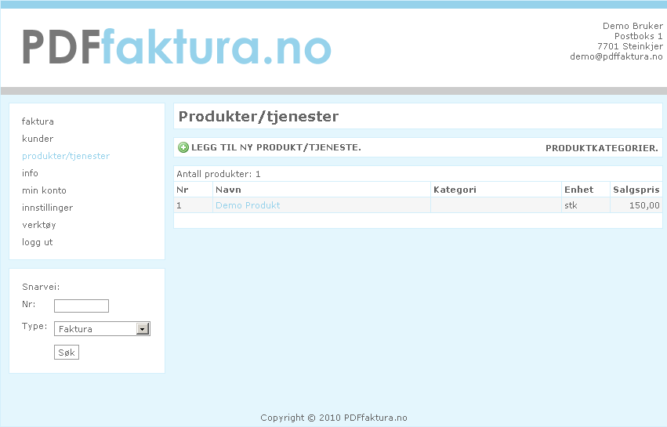The height and width of the screenshot is (427, 667).
Task: Open the info page
Action: pyautogui.click(x=30, y=173)
